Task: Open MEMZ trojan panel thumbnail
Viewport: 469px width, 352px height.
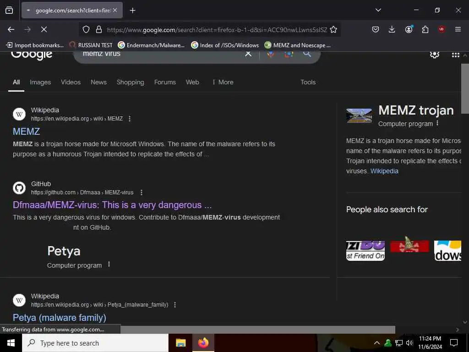Action: pos(359,115)
